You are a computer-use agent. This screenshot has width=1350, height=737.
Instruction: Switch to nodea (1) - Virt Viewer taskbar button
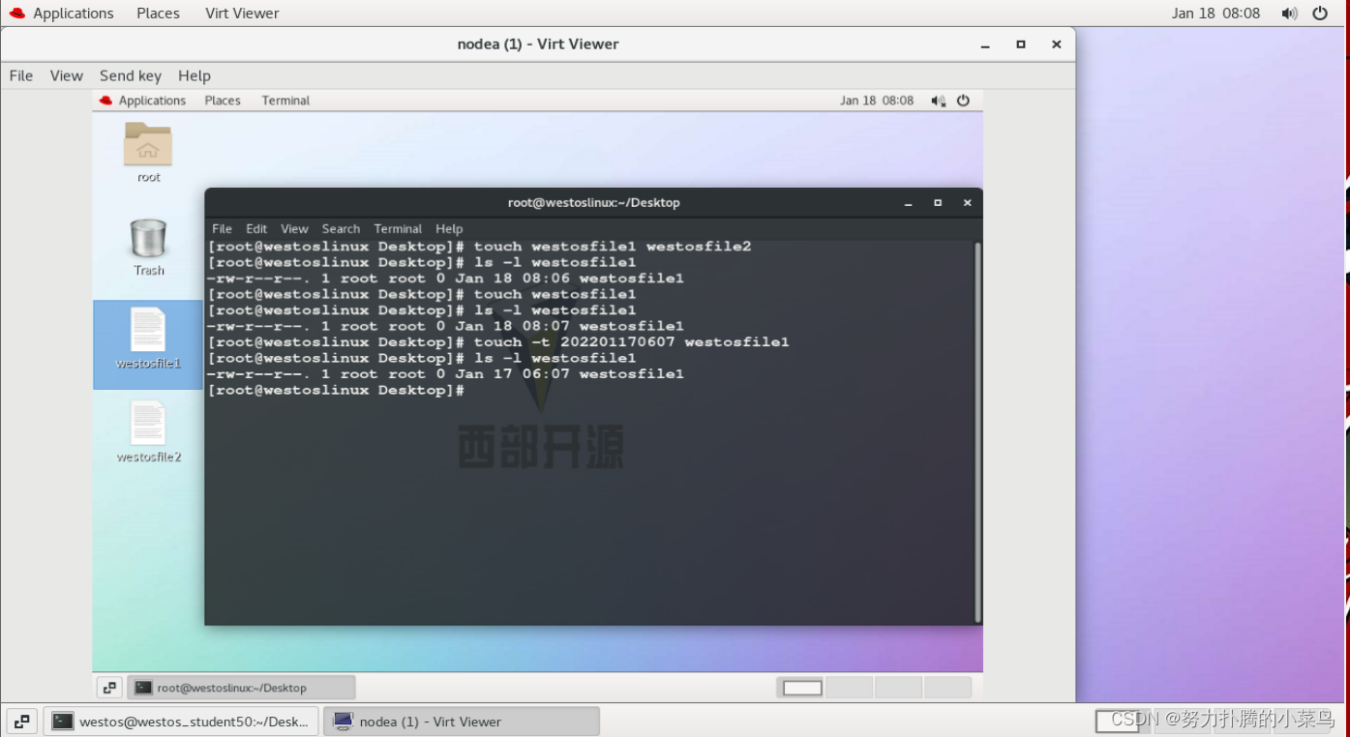coord(462,722)
